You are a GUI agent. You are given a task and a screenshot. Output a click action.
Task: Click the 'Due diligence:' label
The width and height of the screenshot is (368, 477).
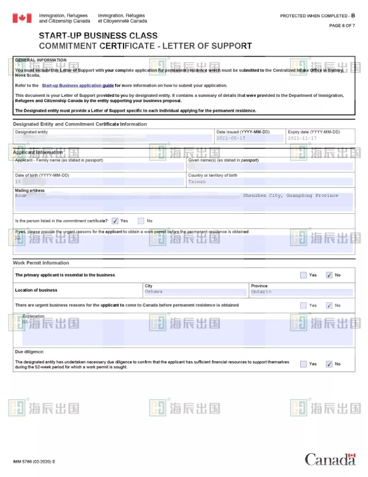(x=29, y=352)
